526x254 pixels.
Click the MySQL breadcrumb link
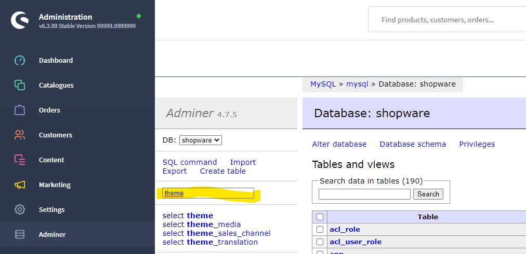pos(323,84)
